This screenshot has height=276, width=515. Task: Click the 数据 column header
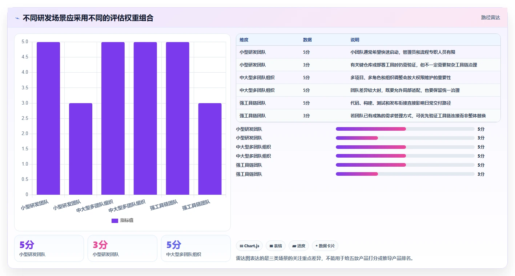coord(307,40)
